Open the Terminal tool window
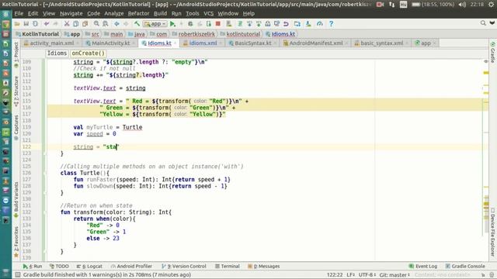The width and height of the screenshot is (497, 279). click(x=228, y=267)
